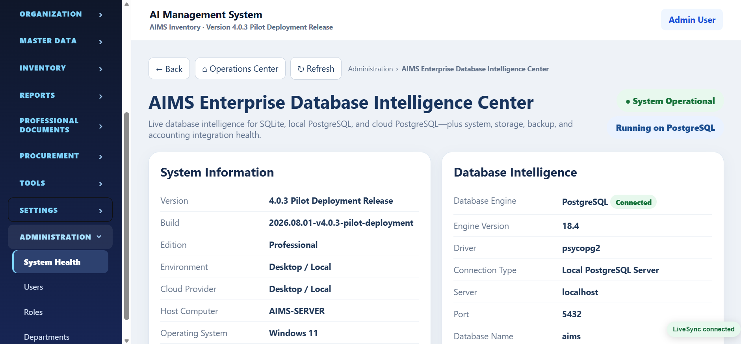The image size is (741, 344).
Task: Expand the Master Data chevron
Action: [x=100, y=42]
